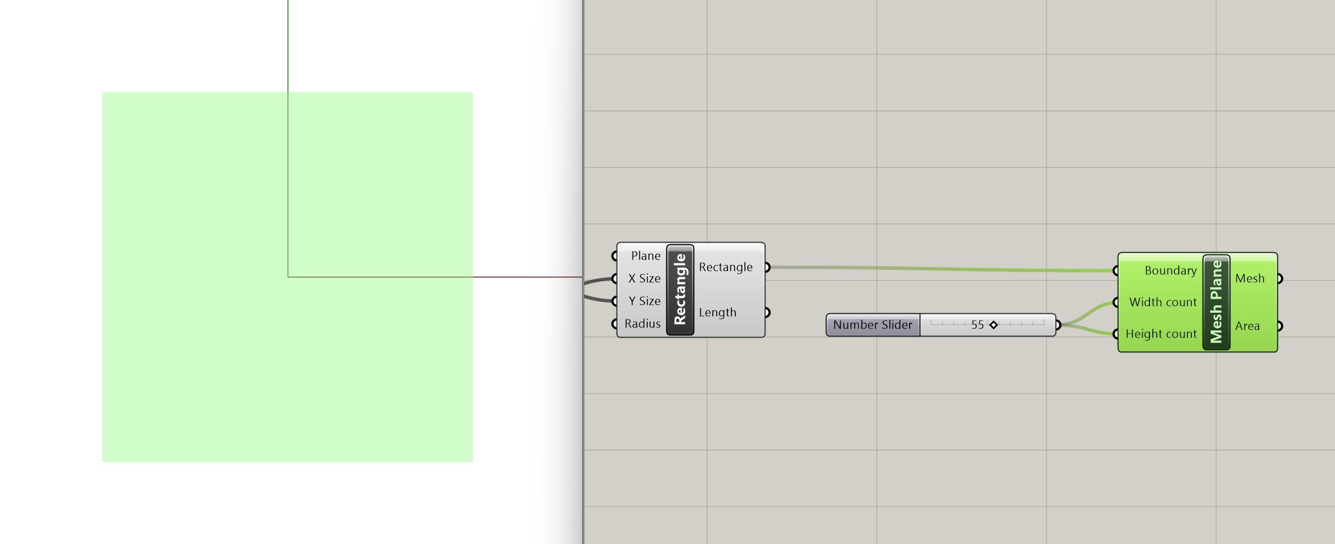
Task: Click the Radius input on Rectangle
Action: coord(642,323)
